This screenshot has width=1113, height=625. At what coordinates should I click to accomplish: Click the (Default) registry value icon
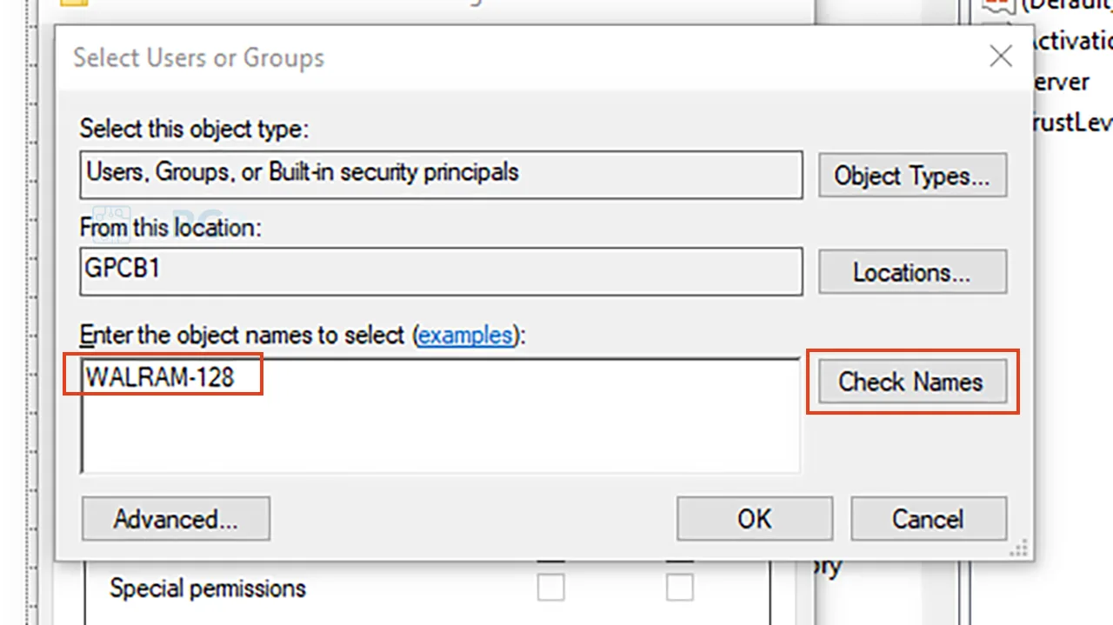point(999,5)
